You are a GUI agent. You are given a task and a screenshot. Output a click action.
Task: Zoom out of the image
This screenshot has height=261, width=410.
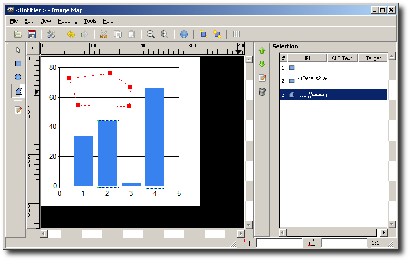point(164,34)
